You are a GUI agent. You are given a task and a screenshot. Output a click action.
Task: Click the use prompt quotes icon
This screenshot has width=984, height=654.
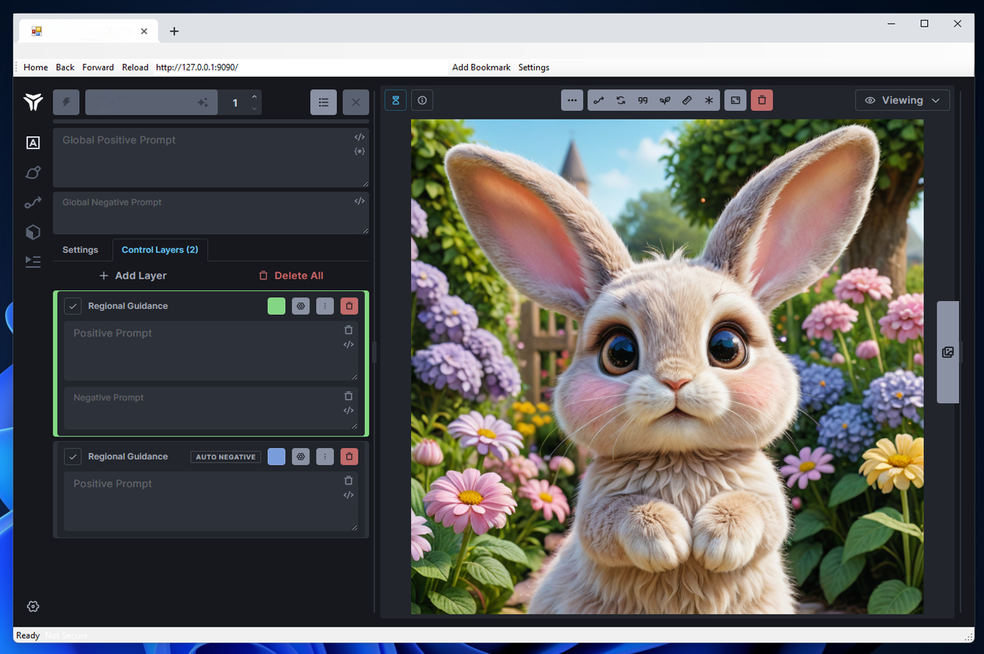tap(643, 100)
